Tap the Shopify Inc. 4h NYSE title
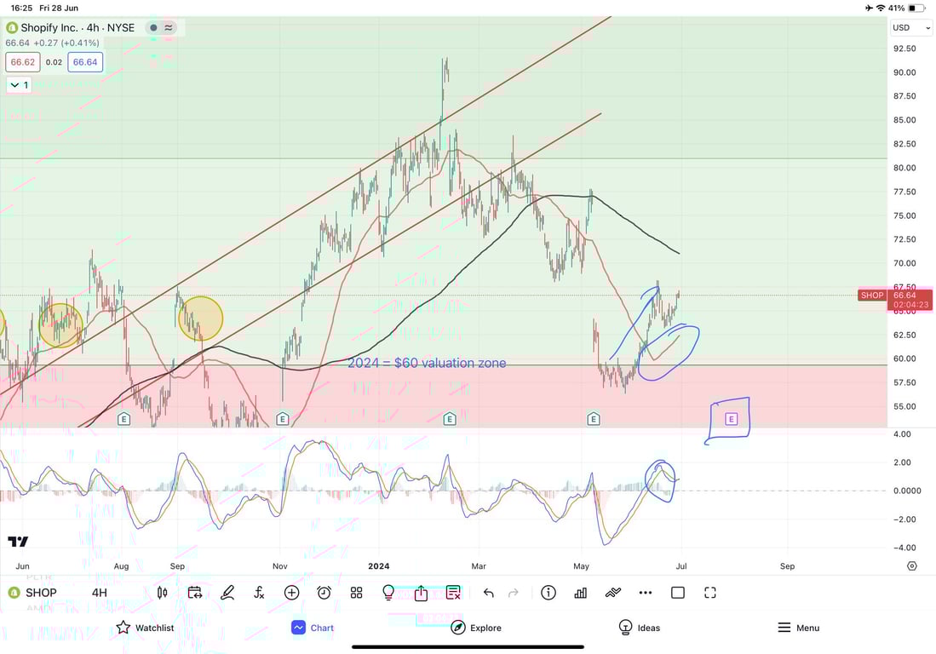Screen dimensions: 936x654 tap(78, 27)
